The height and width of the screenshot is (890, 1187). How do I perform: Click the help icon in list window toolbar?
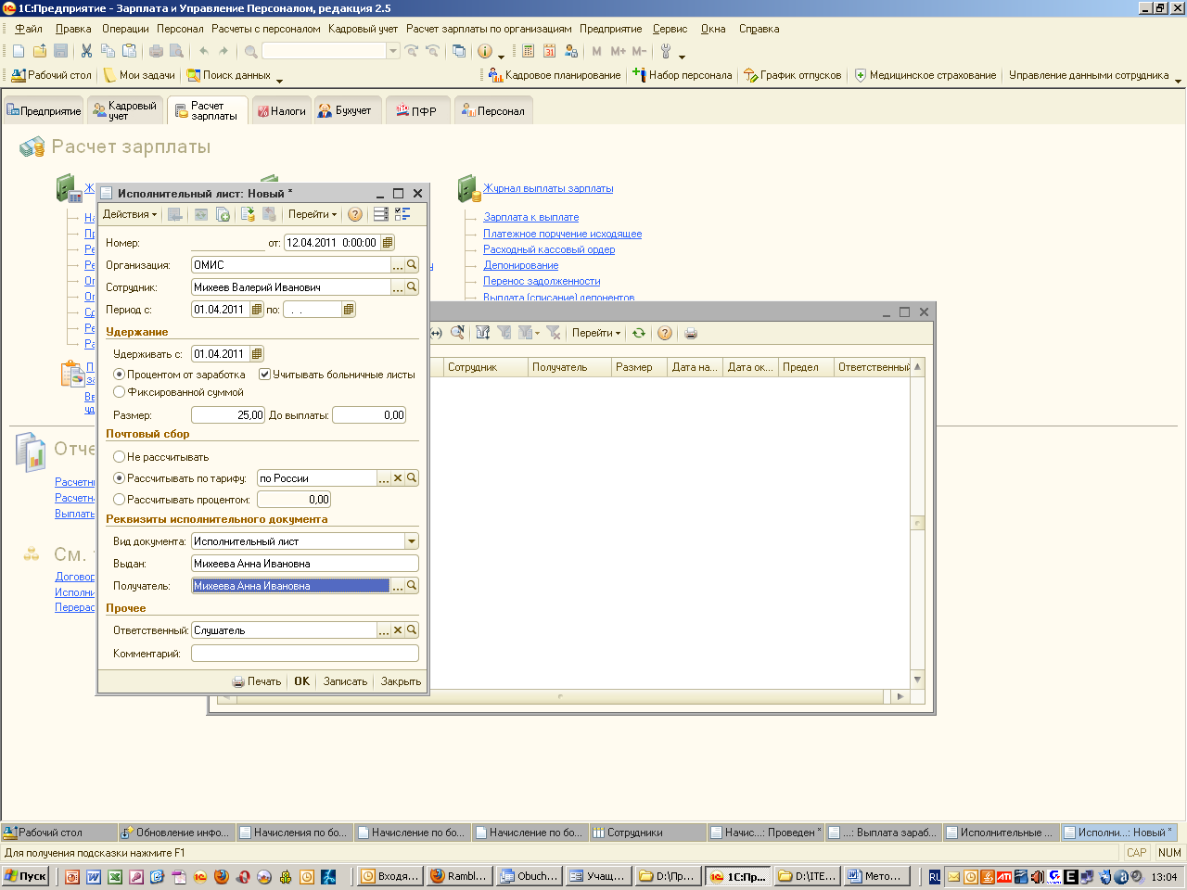point(664,333)
